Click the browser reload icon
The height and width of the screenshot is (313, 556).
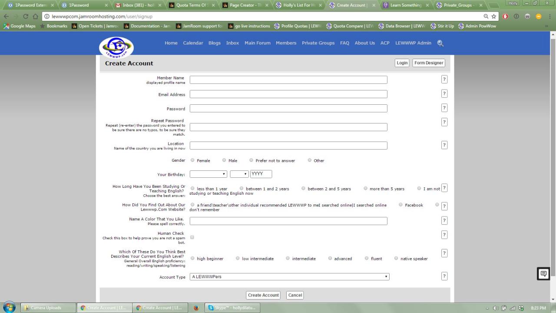pos(25,17)
